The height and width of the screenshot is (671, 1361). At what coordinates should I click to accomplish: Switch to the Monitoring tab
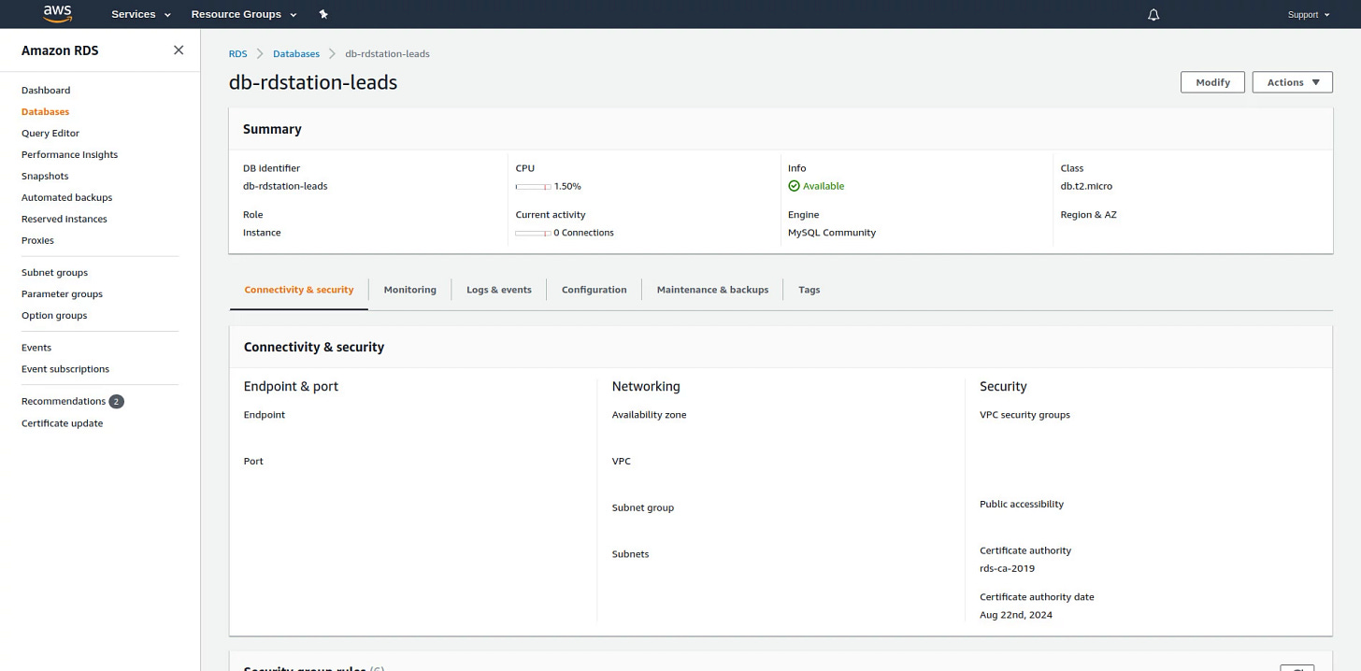[x=409, y=290]
